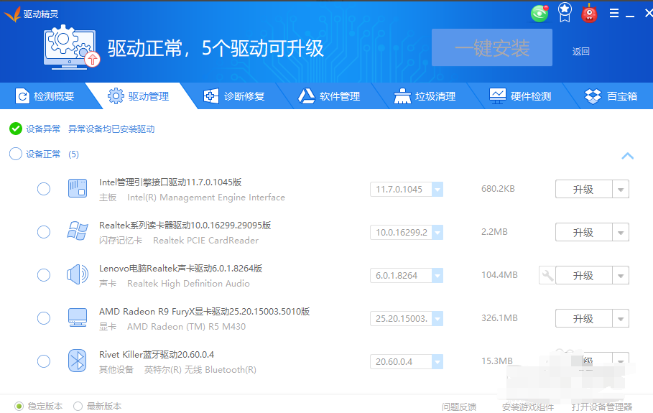Screen dimensions: 653x413
Task: Click wrench icon beside Realtek sound driver
Action: coord(547,275)
